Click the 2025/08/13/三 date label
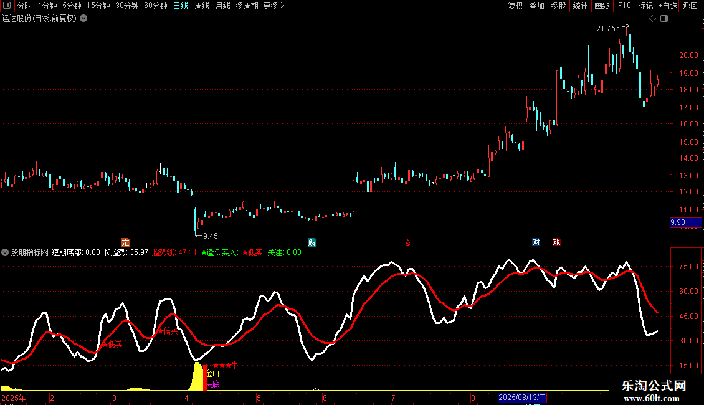Image resolution: width=704 pixels, height=405 pixels. [522, 398]
